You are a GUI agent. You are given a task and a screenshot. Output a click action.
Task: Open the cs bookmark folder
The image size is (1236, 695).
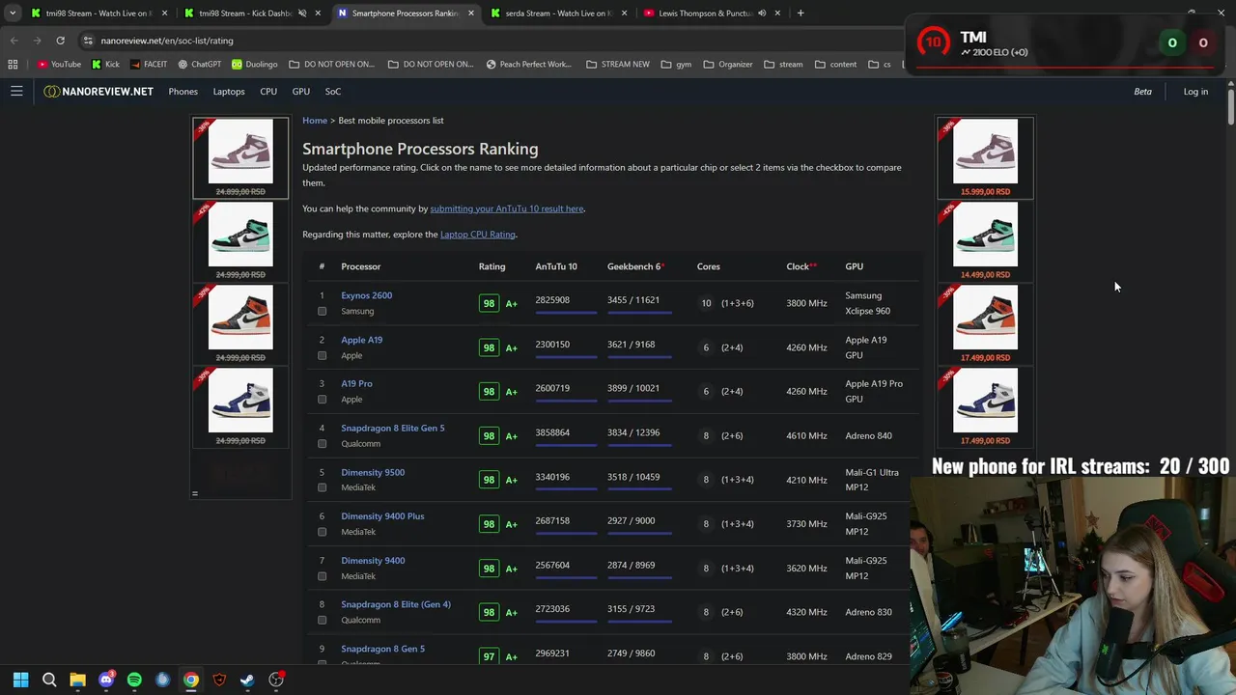pos(880,64)
